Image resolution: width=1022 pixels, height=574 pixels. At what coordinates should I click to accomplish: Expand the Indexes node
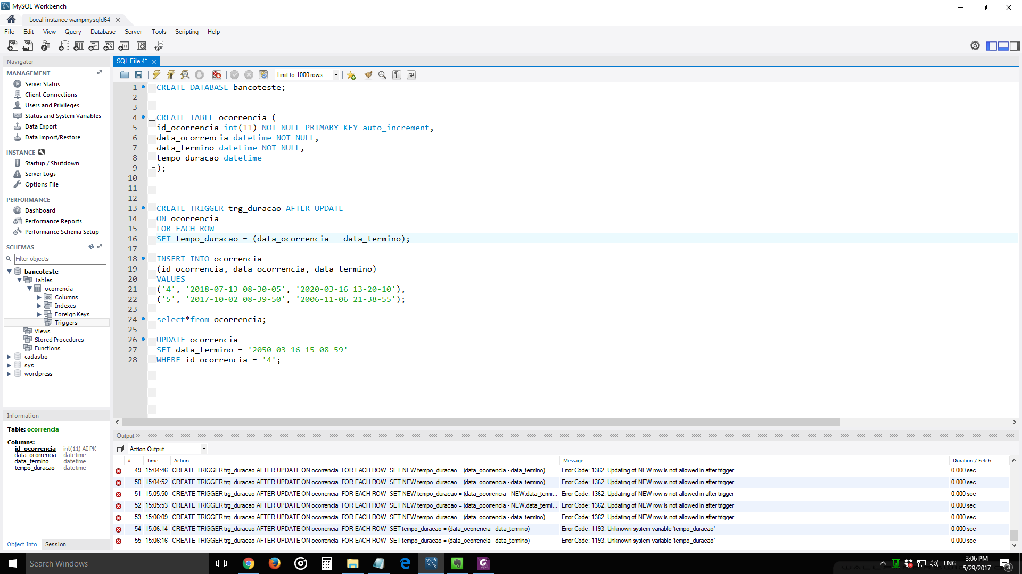pyautogui.click(x=39, y=306)
